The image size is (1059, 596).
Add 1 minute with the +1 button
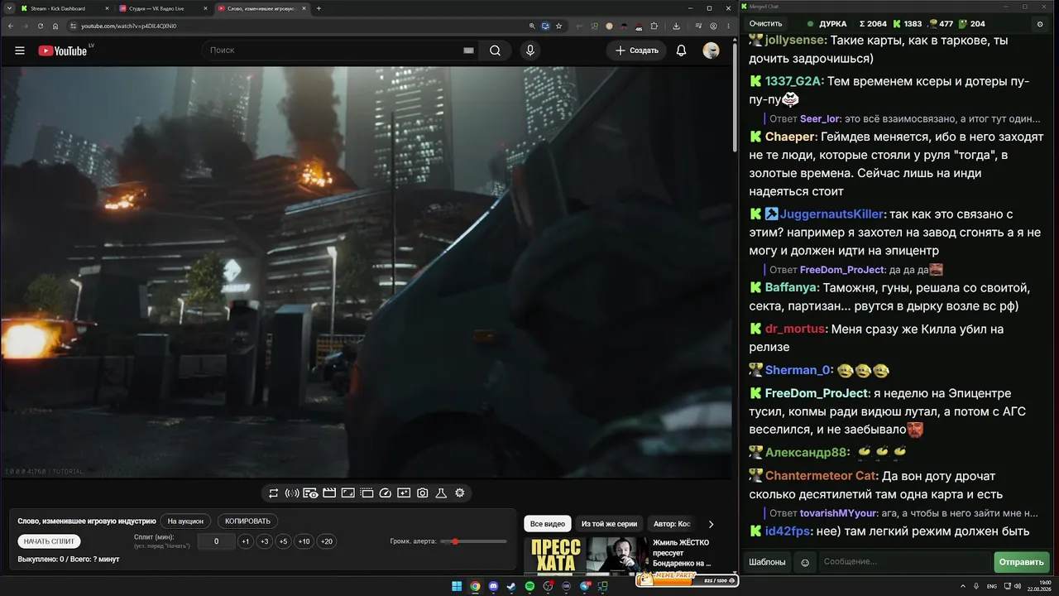click(245, 541)
